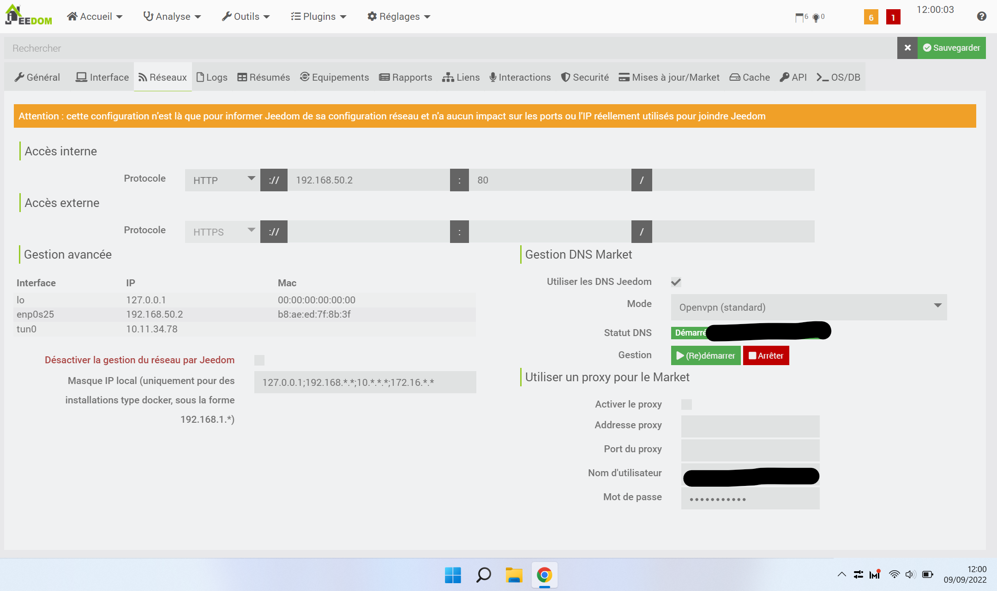Screen dimensions: 997x591
Task: Open the HTTP internal protocol dropdown
Action: [222, 180]
